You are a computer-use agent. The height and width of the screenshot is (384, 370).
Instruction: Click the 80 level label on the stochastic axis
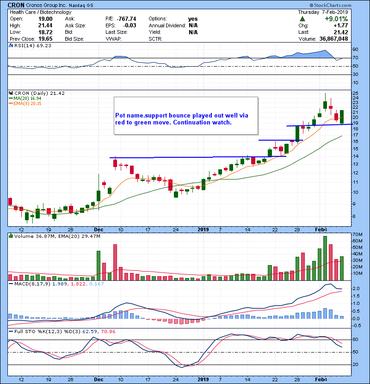[355, 340]
